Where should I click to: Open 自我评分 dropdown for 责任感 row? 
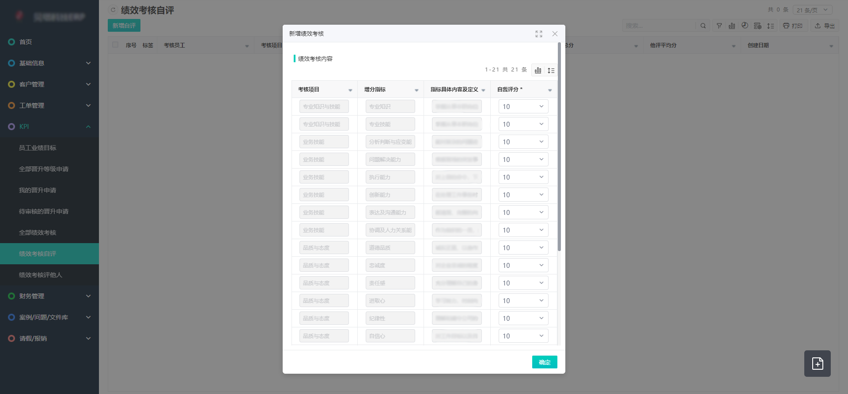coord(523,283)
